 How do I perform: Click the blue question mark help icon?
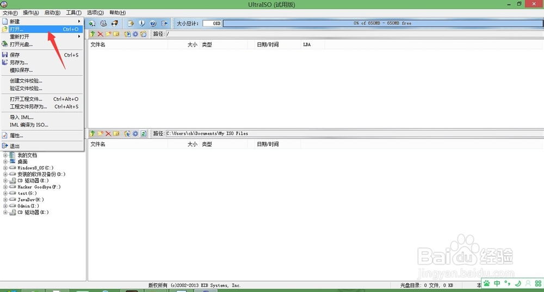(153, 23)
